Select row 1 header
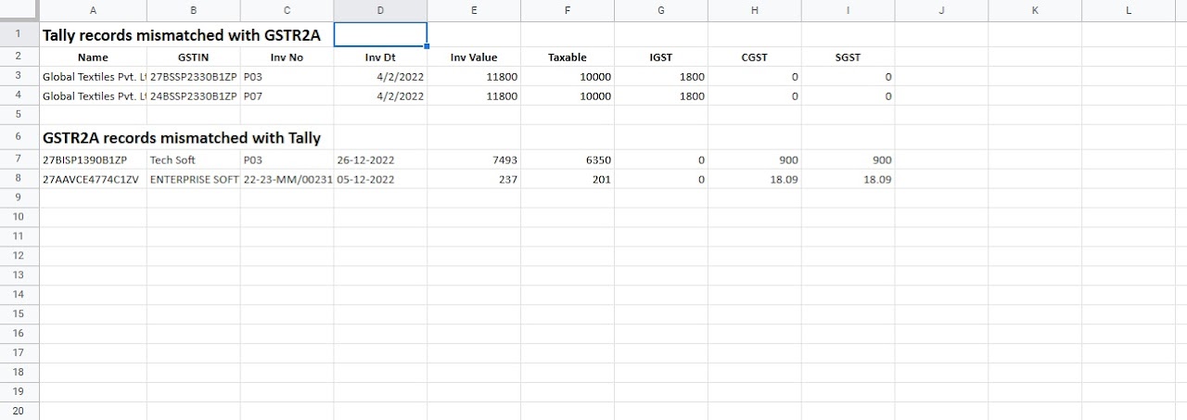The image size is (1187, 420). coord(19,33)
